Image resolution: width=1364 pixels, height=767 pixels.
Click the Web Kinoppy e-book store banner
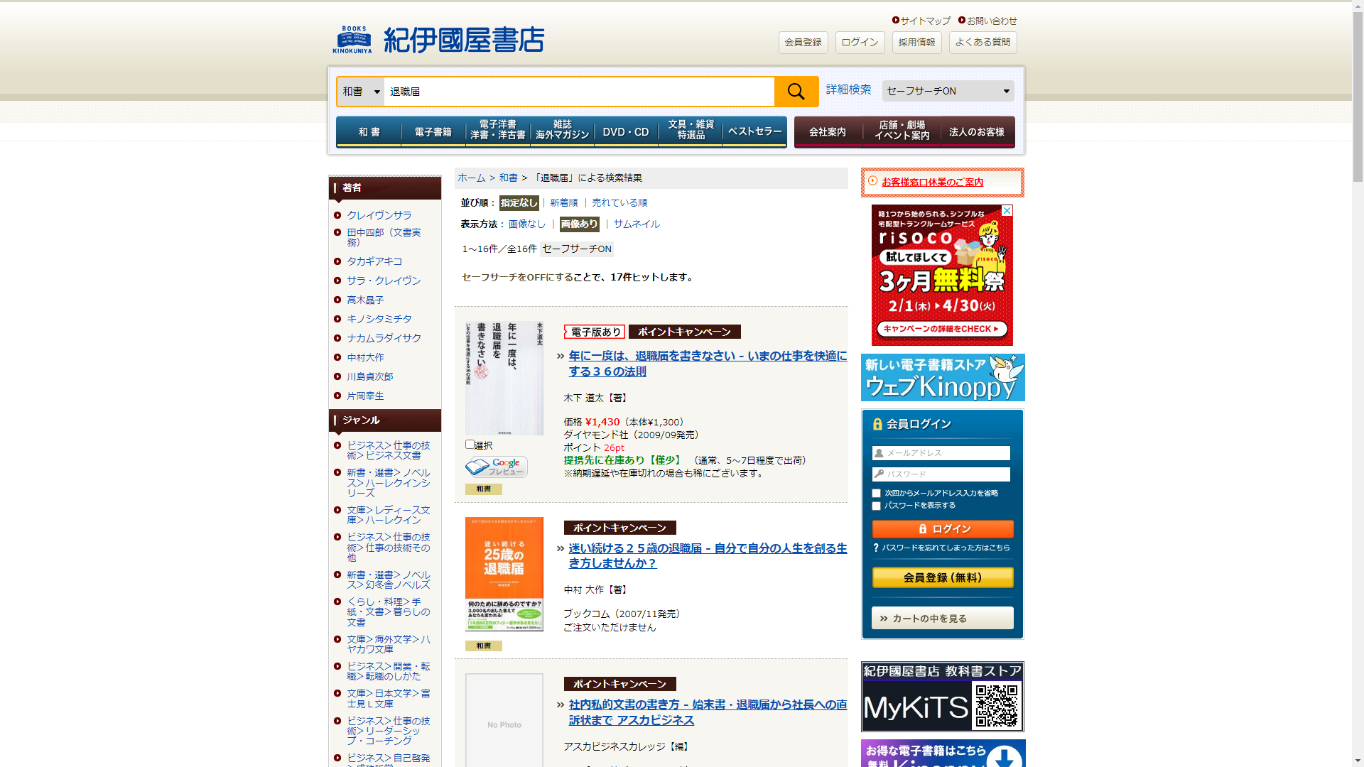tap(942, 378)
